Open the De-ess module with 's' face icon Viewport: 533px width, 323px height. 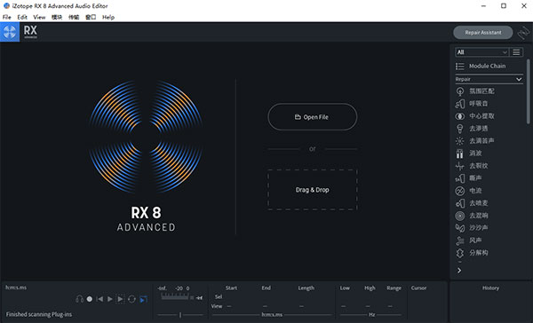coord(469,178)
